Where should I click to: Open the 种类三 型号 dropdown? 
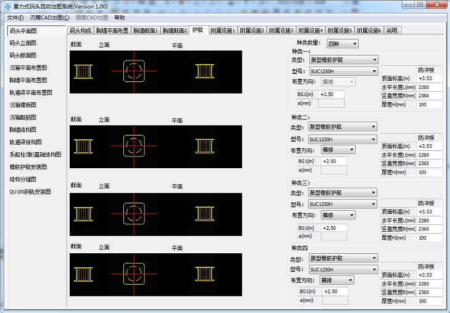[x=343, y=204]
